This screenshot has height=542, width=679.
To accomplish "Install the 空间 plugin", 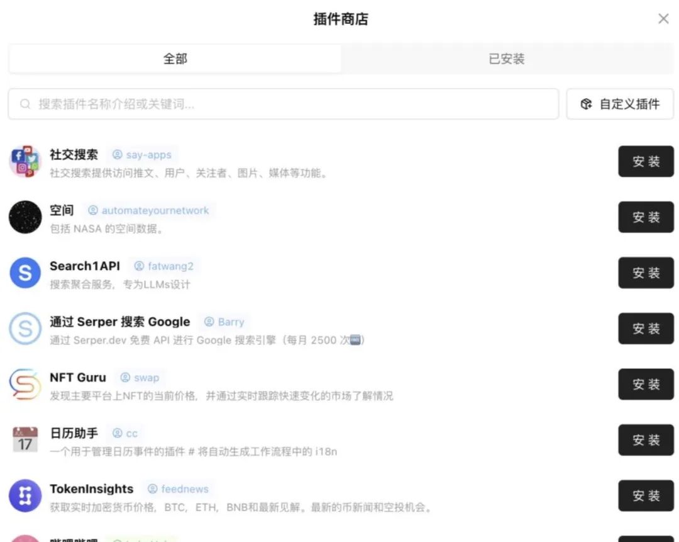I will [x=646, y=217].
